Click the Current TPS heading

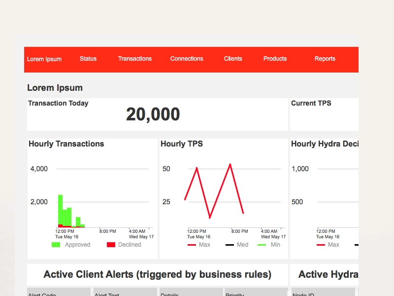[311, 103]
